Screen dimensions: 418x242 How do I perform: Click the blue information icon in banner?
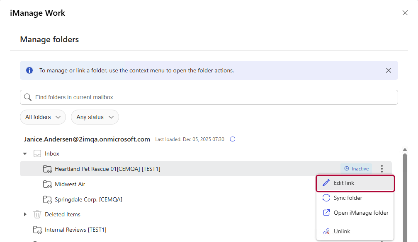29,70
